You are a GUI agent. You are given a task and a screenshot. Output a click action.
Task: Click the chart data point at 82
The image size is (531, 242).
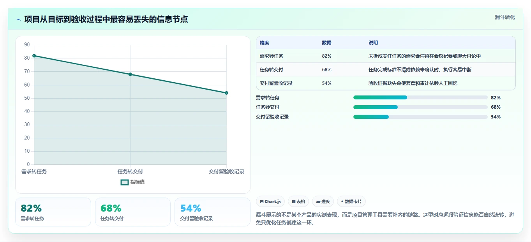[x=34, y=56]
